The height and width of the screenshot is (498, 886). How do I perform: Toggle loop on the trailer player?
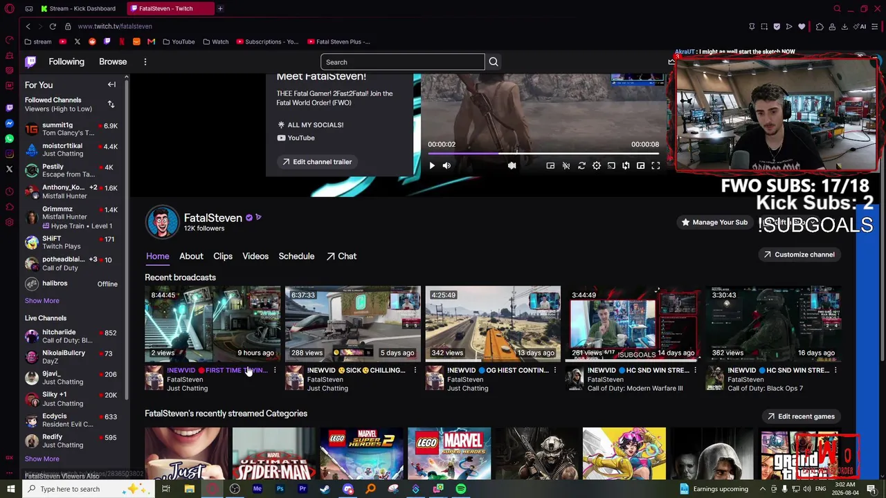(581, 165)
